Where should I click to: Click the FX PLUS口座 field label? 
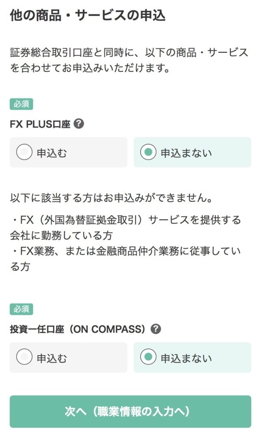pos(40,124)
